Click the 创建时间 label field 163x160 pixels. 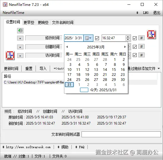(44, 47)
